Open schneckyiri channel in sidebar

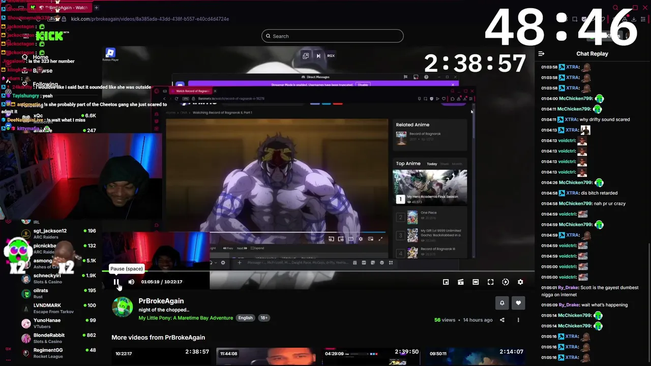(x=58, y=278)
